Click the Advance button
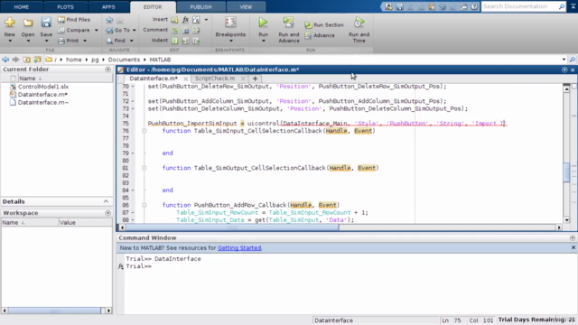 tap(320, 35)
